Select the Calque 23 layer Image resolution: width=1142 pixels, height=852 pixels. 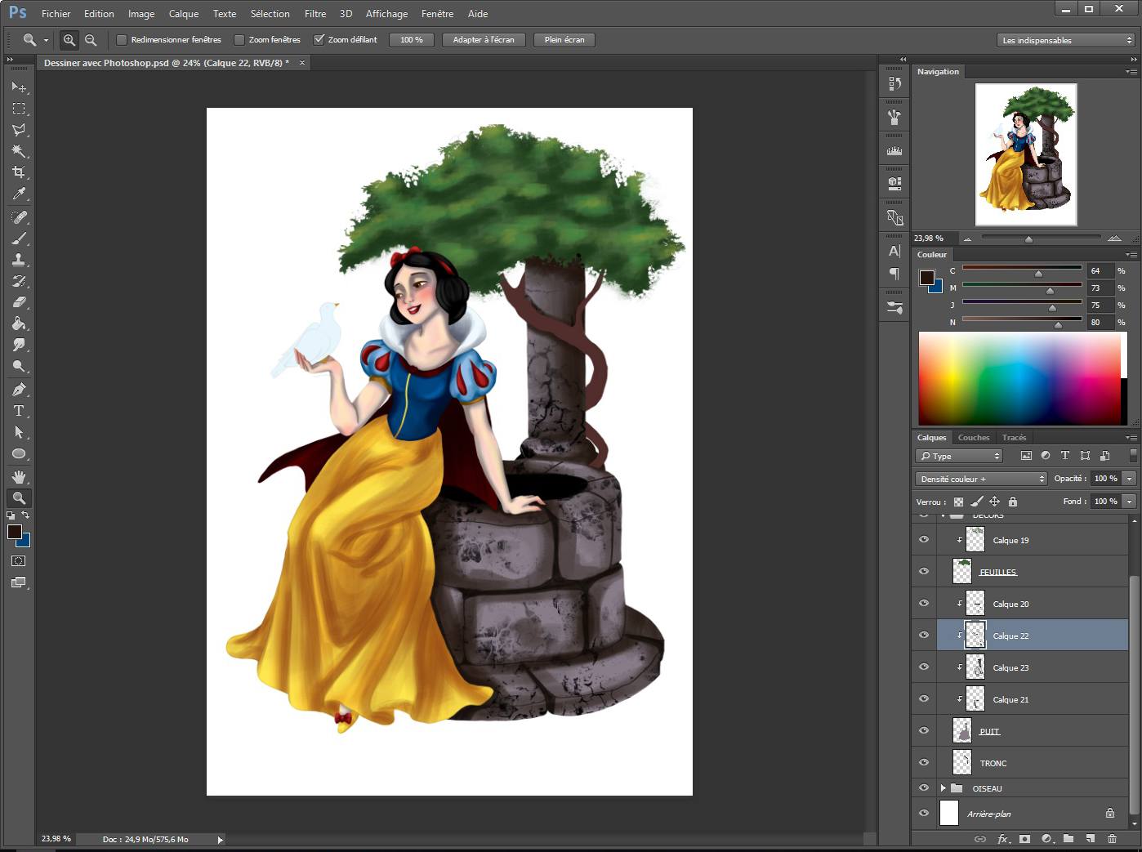click(x=1011, y=667)
